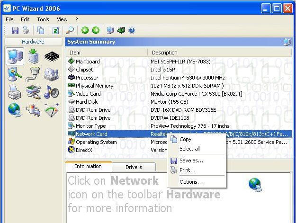Click the Hardware panel header button
Screen dimensions: 296x223
[33, 42]
